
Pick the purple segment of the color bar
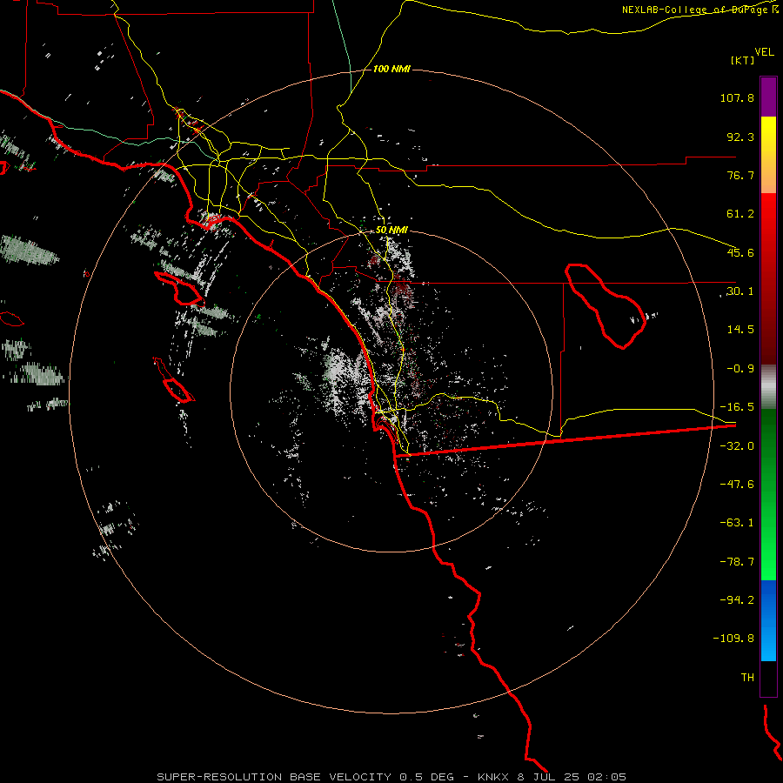pyautogui.click(x=768, y=97)
